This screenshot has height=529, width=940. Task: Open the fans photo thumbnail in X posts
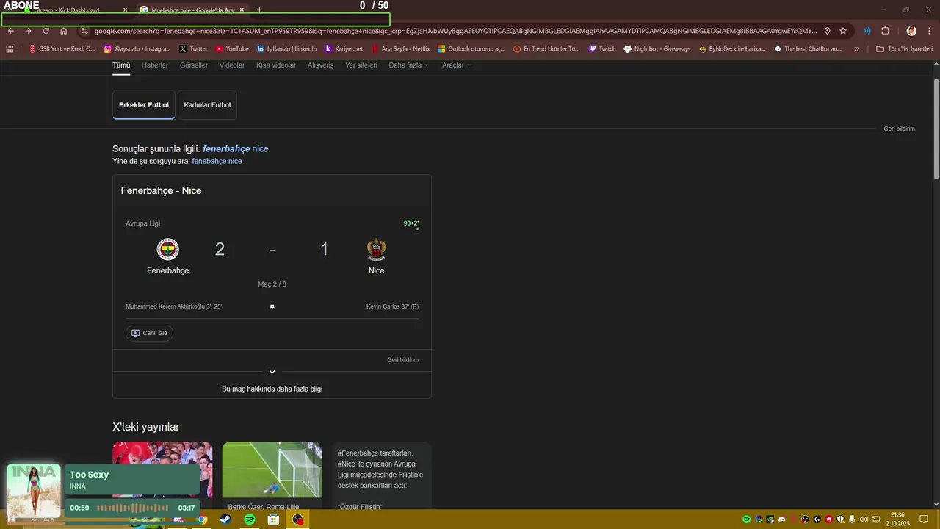coord(162,470)
